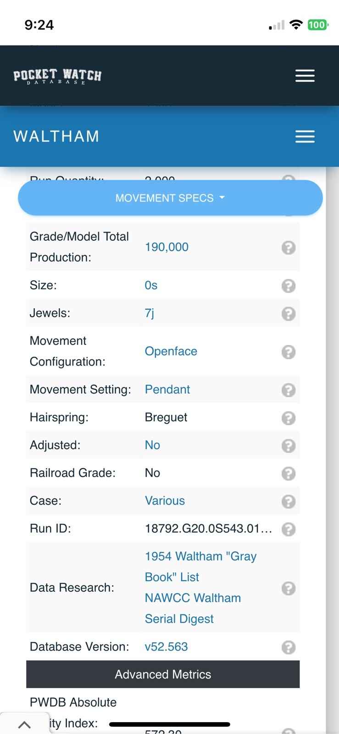Show help icon for Run ID
Viewport: 339px width, 734px height.
pyautogui.click(x=288, y=529)
